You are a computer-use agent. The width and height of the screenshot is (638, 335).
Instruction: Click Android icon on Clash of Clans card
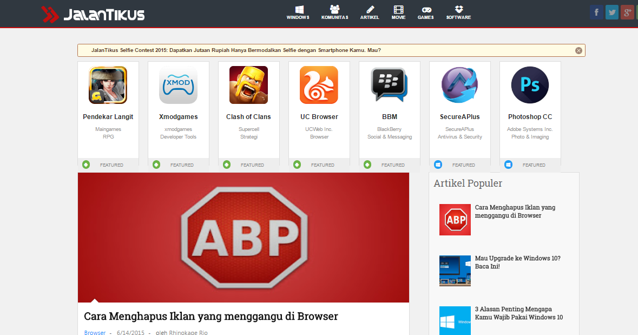tap(227, 165)
